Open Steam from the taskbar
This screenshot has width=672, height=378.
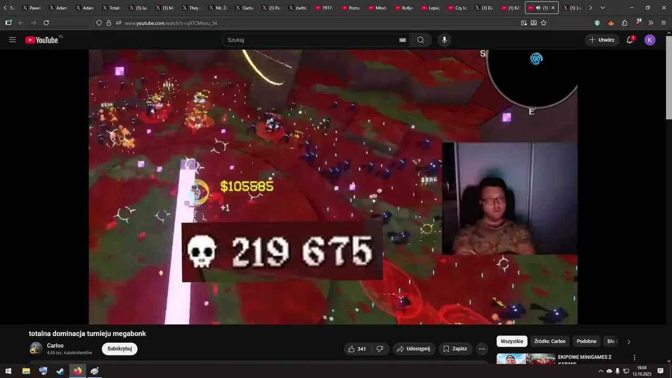coord(60,371)
